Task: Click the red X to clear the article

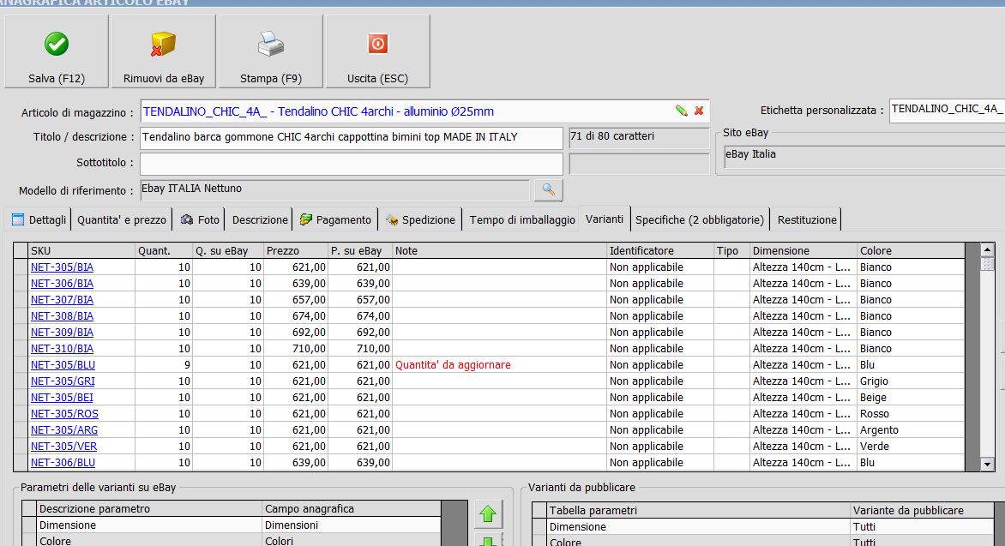Action: (x=699, y=111)
